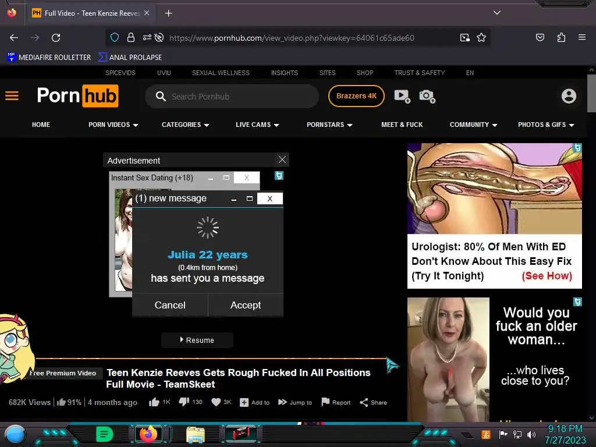Click the network icon in system tray
The width and height of the screenshot is (596, 447).
(517, 434)
